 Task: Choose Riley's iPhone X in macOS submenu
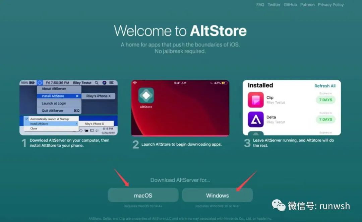coord(98,96)
